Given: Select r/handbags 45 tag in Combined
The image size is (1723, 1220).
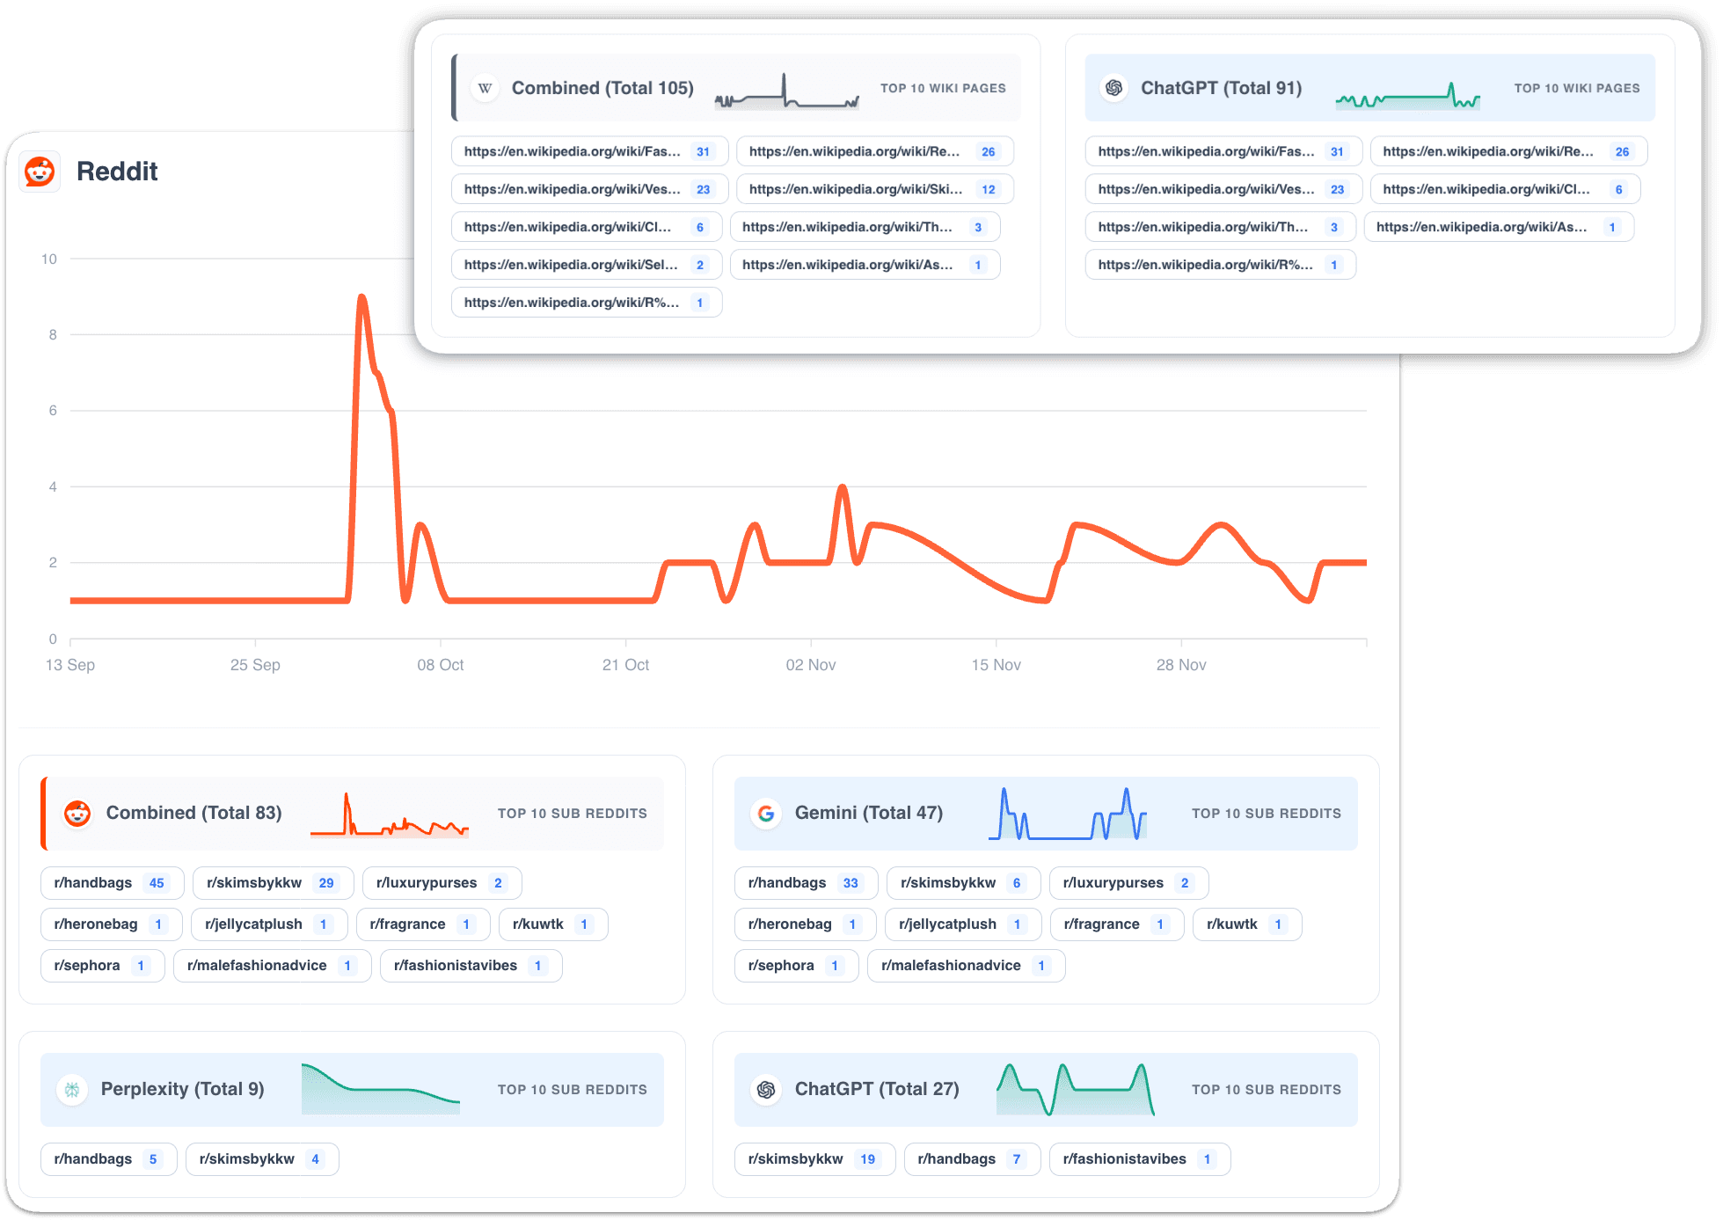Looking at the screenshot, I should (x=112, y=882).
